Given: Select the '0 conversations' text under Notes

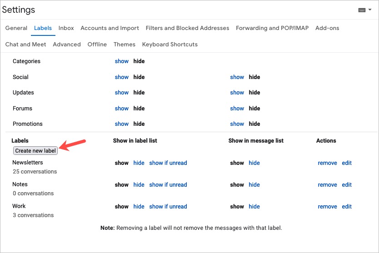Looking at the screenshot, I should 33,193.
